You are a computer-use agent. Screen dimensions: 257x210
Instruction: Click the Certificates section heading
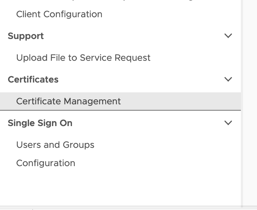[33, 80]
